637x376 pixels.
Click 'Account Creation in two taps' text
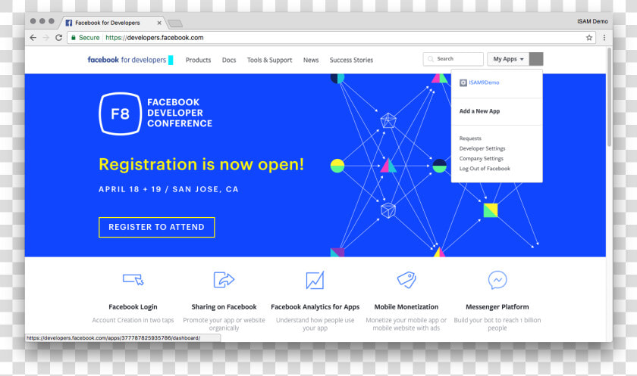(133, 320)
